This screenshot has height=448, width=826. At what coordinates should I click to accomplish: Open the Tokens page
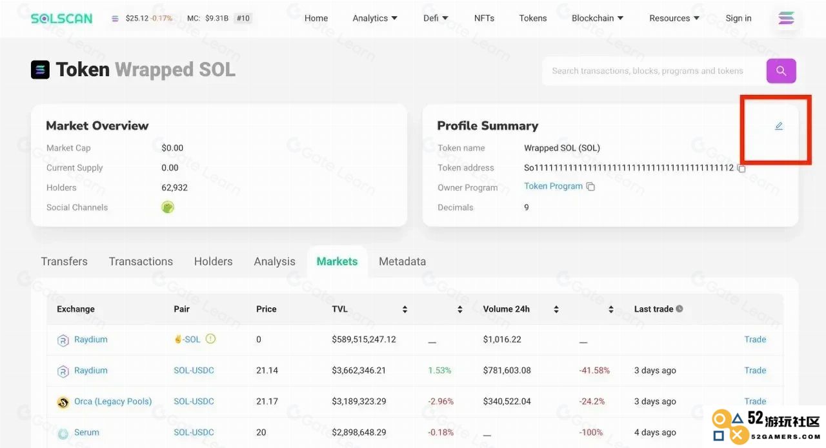click(x=533, y=18)
